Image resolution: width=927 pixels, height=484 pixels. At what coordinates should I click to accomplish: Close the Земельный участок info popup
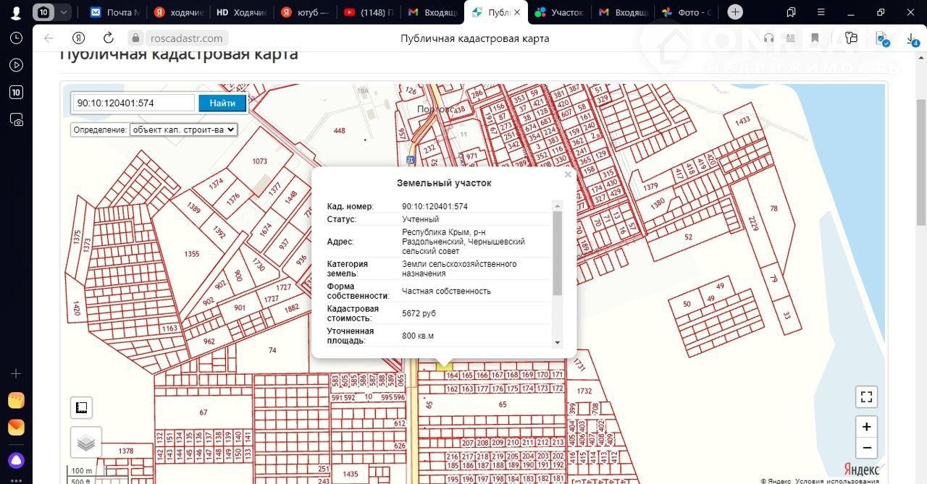[568, 174]
